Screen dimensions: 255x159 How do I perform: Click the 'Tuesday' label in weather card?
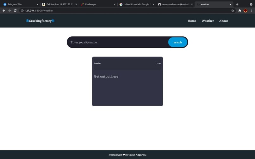(97, 63)
